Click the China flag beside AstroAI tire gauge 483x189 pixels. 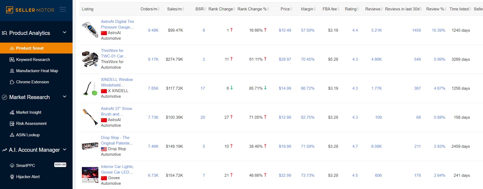(104, 33)
